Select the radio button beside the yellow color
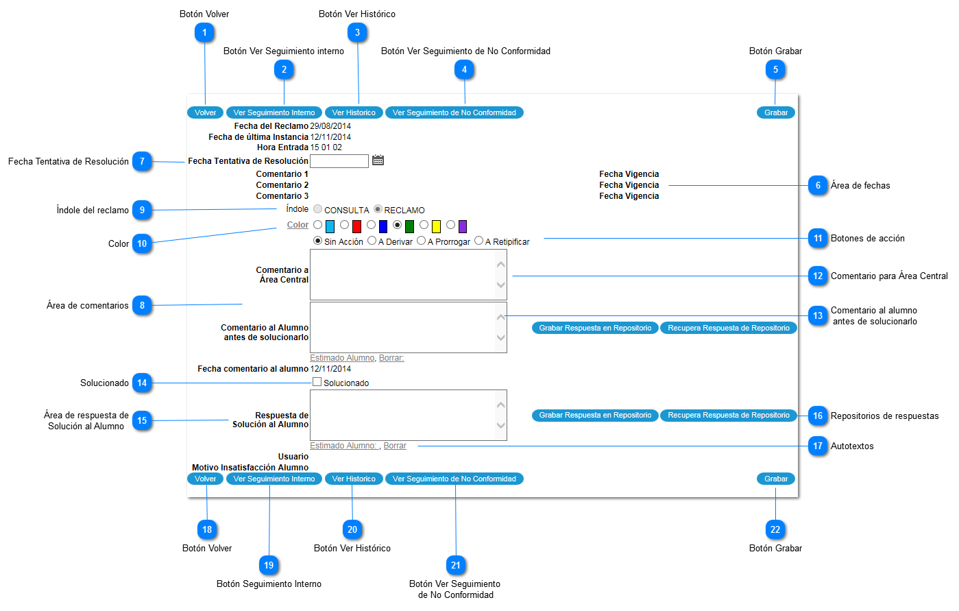 pyautogui.click(x=424, y=225)
